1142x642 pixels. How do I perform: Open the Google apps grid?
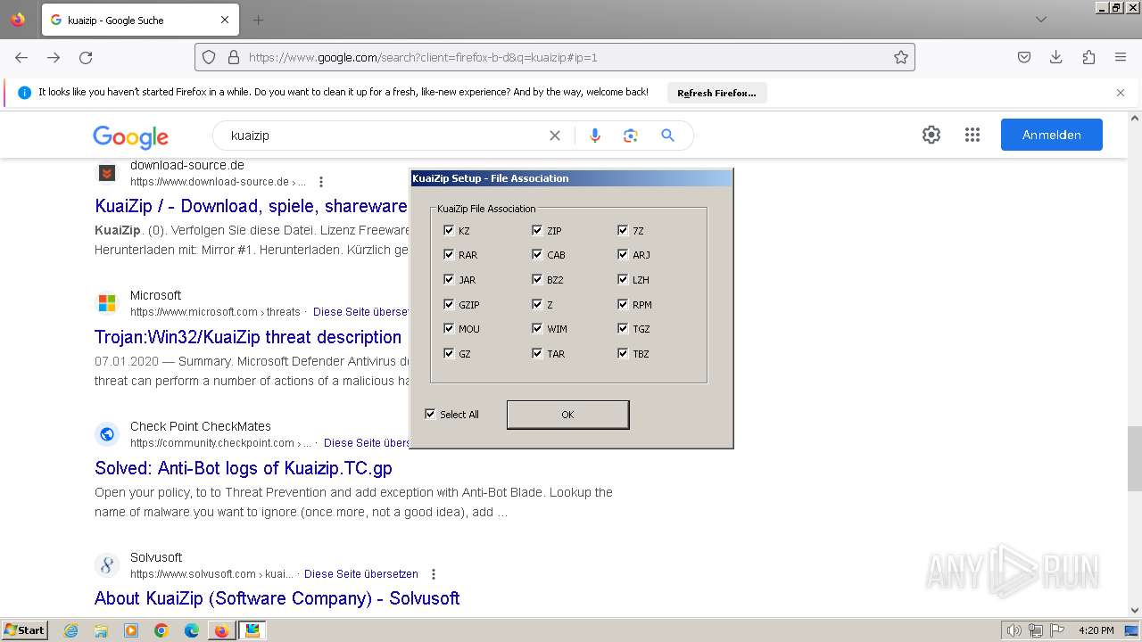click(972, 135)
